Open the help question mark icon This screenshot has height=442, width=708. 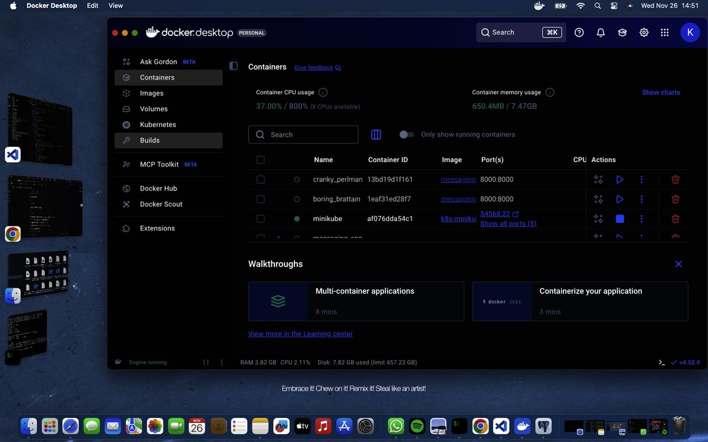click(579, 32)
